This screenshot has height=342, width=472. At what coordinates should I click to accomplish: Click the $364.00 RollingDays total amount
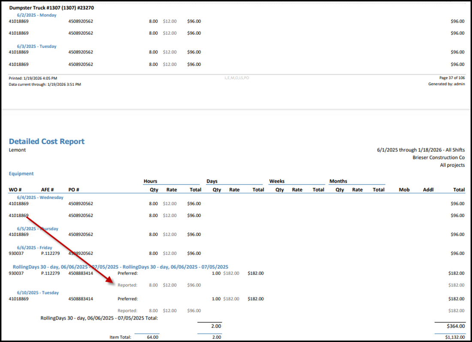pos(456,327)
